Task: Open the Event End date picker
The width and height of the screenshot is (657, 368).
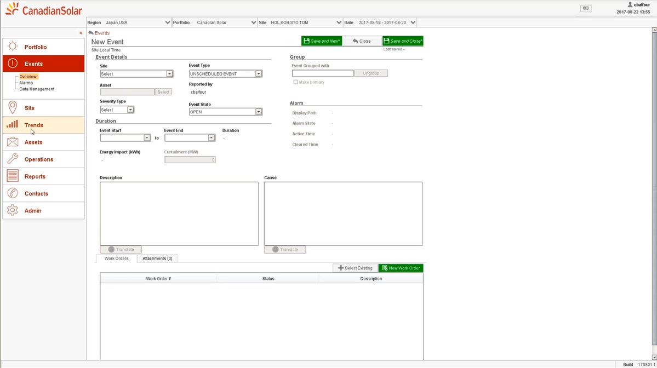Action: click(211, 138)
